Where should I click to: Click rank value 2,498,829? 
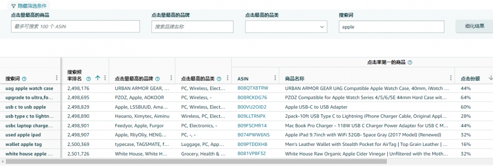coord(78,107)
